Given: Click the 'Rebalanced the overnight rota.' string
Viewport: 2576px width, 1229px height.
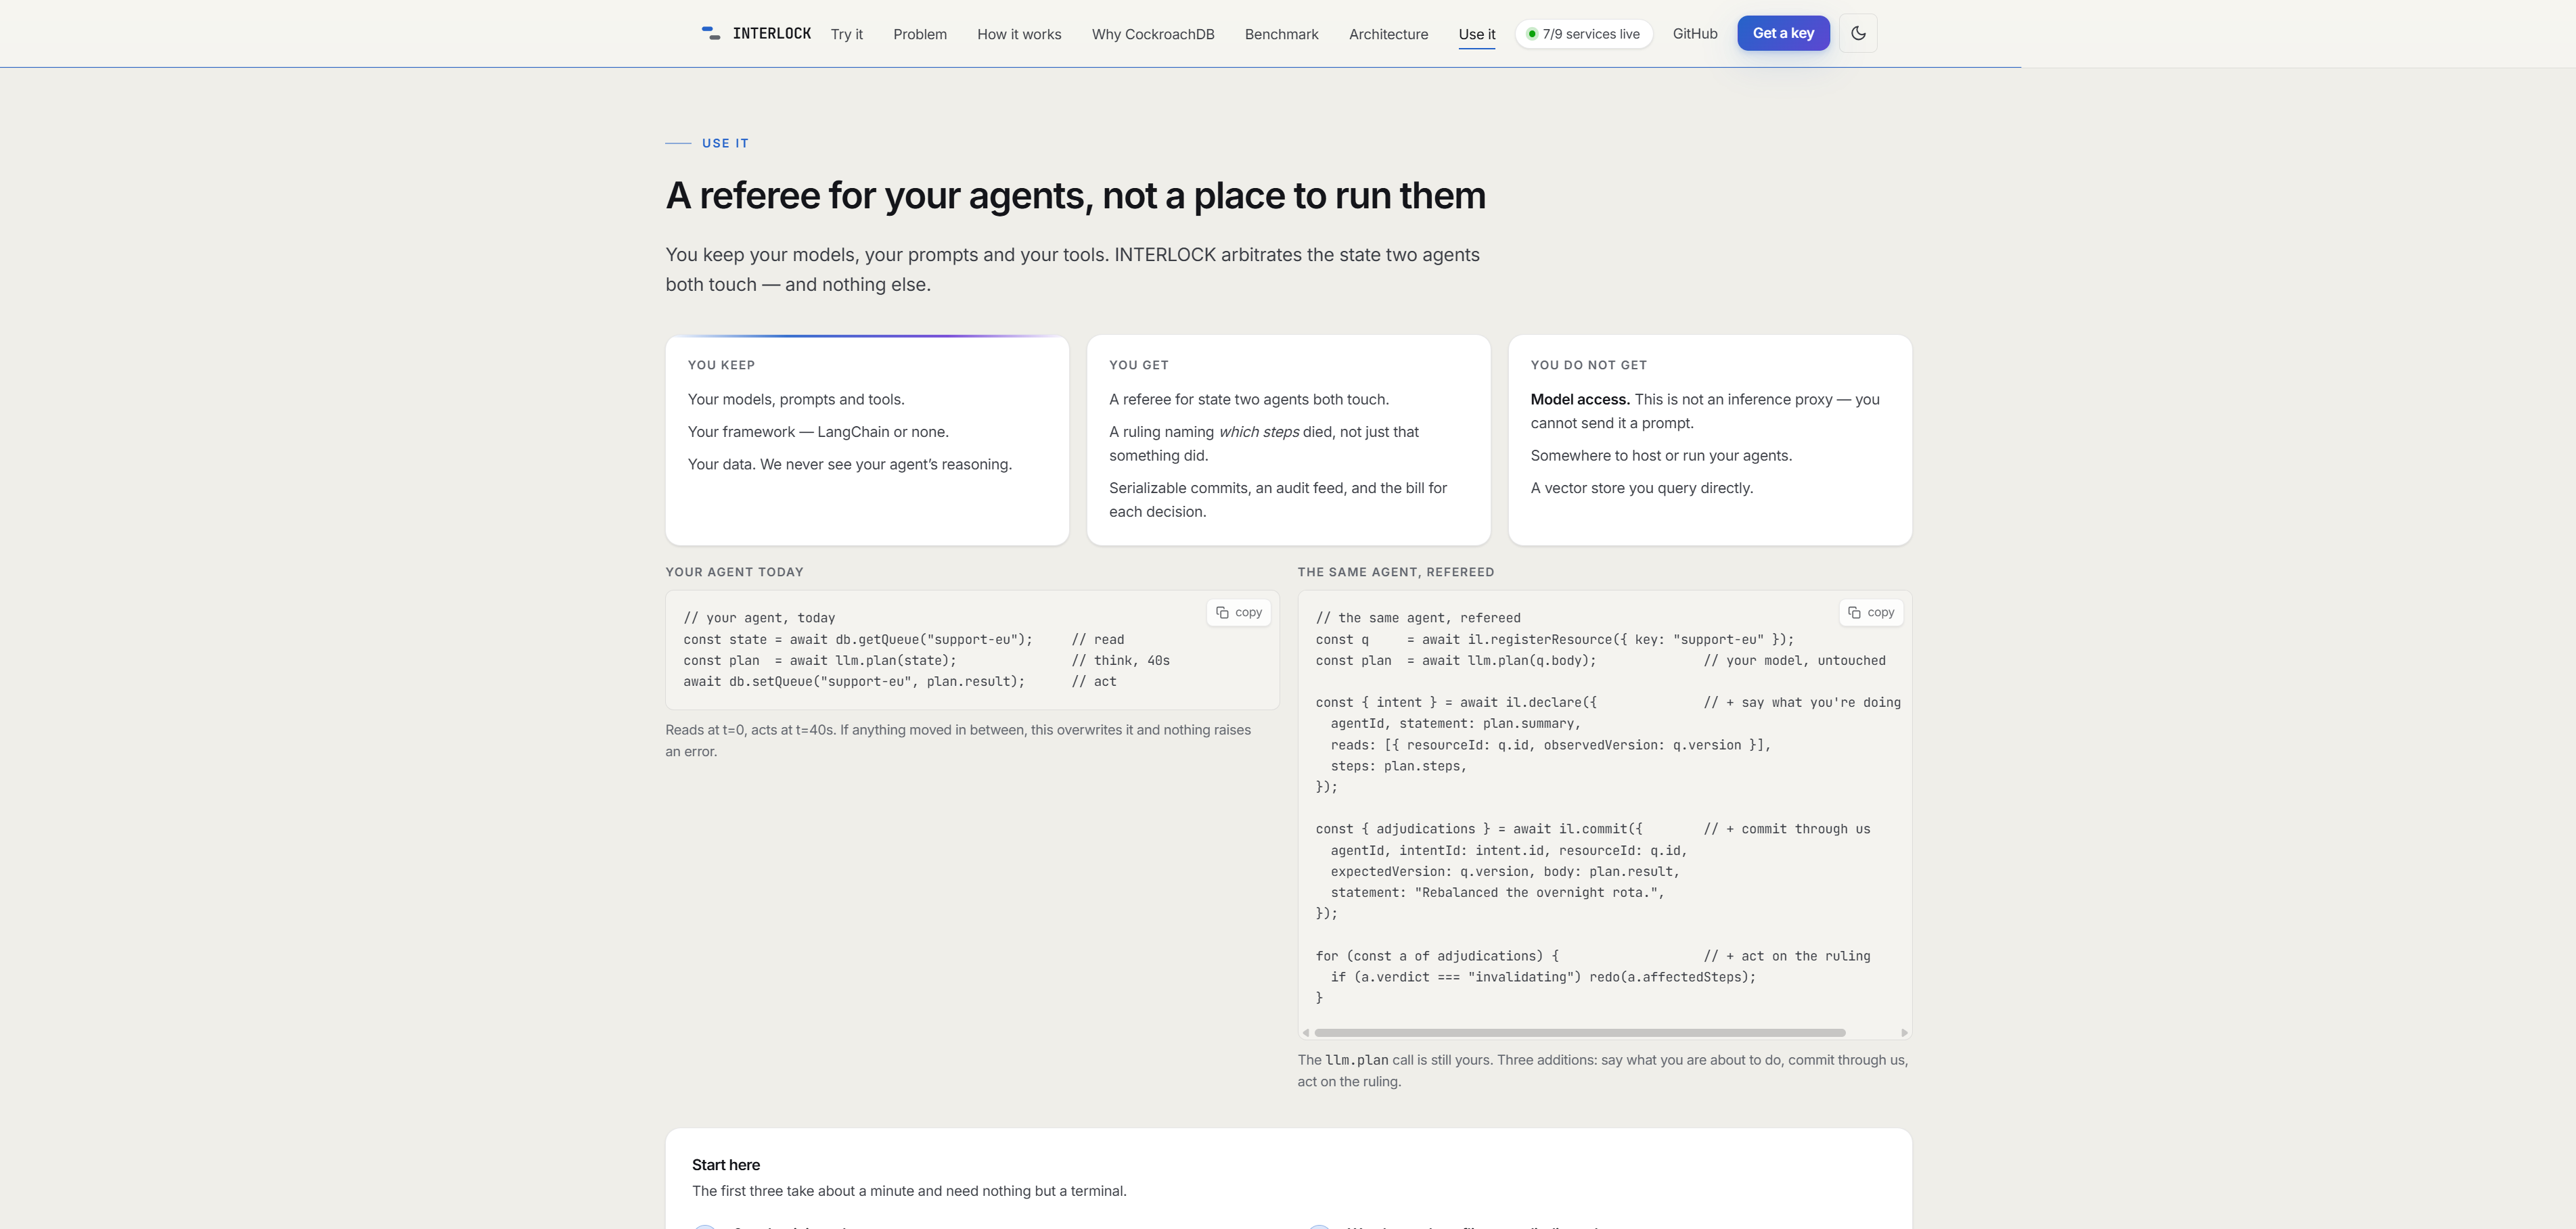Looking at the screenshot, I should [1535, 893].
